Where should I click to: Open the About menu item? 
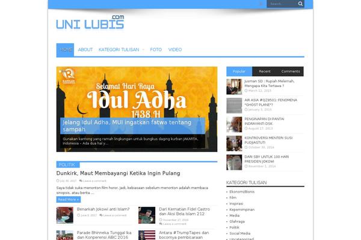85,50
